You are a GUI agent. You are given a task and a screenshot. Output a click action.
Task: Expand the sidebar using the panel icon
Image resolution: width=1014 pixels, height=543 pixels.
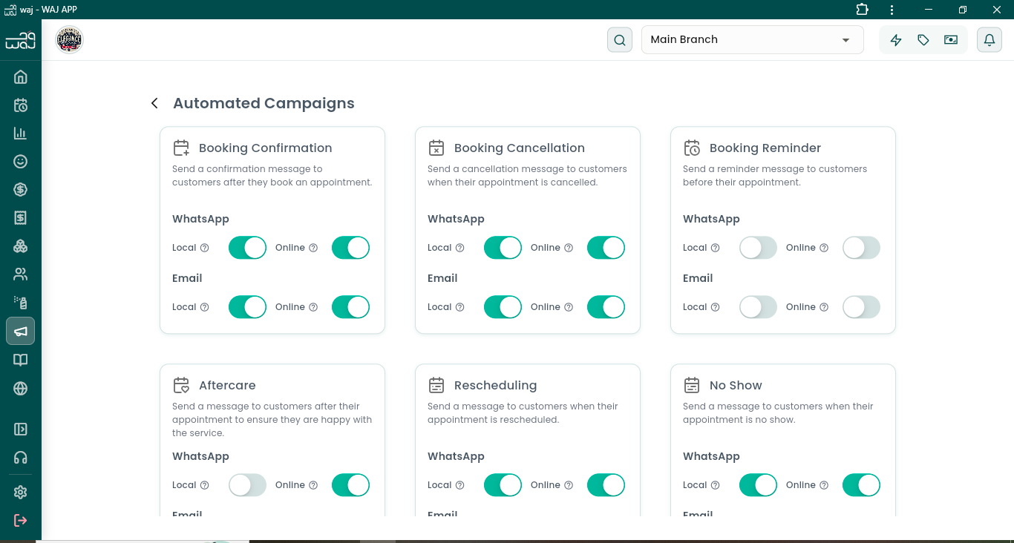21,429
